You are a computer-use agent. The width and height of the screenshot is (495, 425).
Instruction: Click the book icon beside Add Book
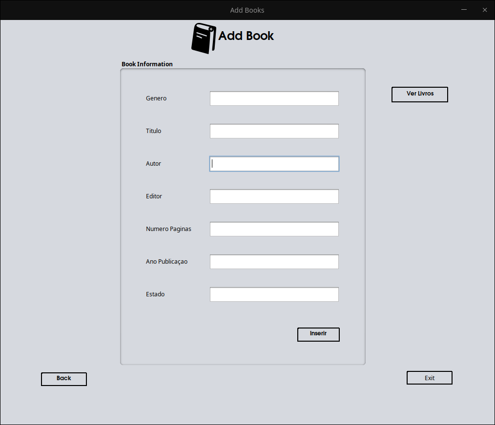203,38
